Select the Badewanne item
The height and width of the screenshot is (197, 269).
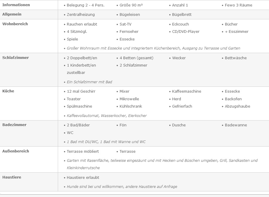[x=236, y=125]
